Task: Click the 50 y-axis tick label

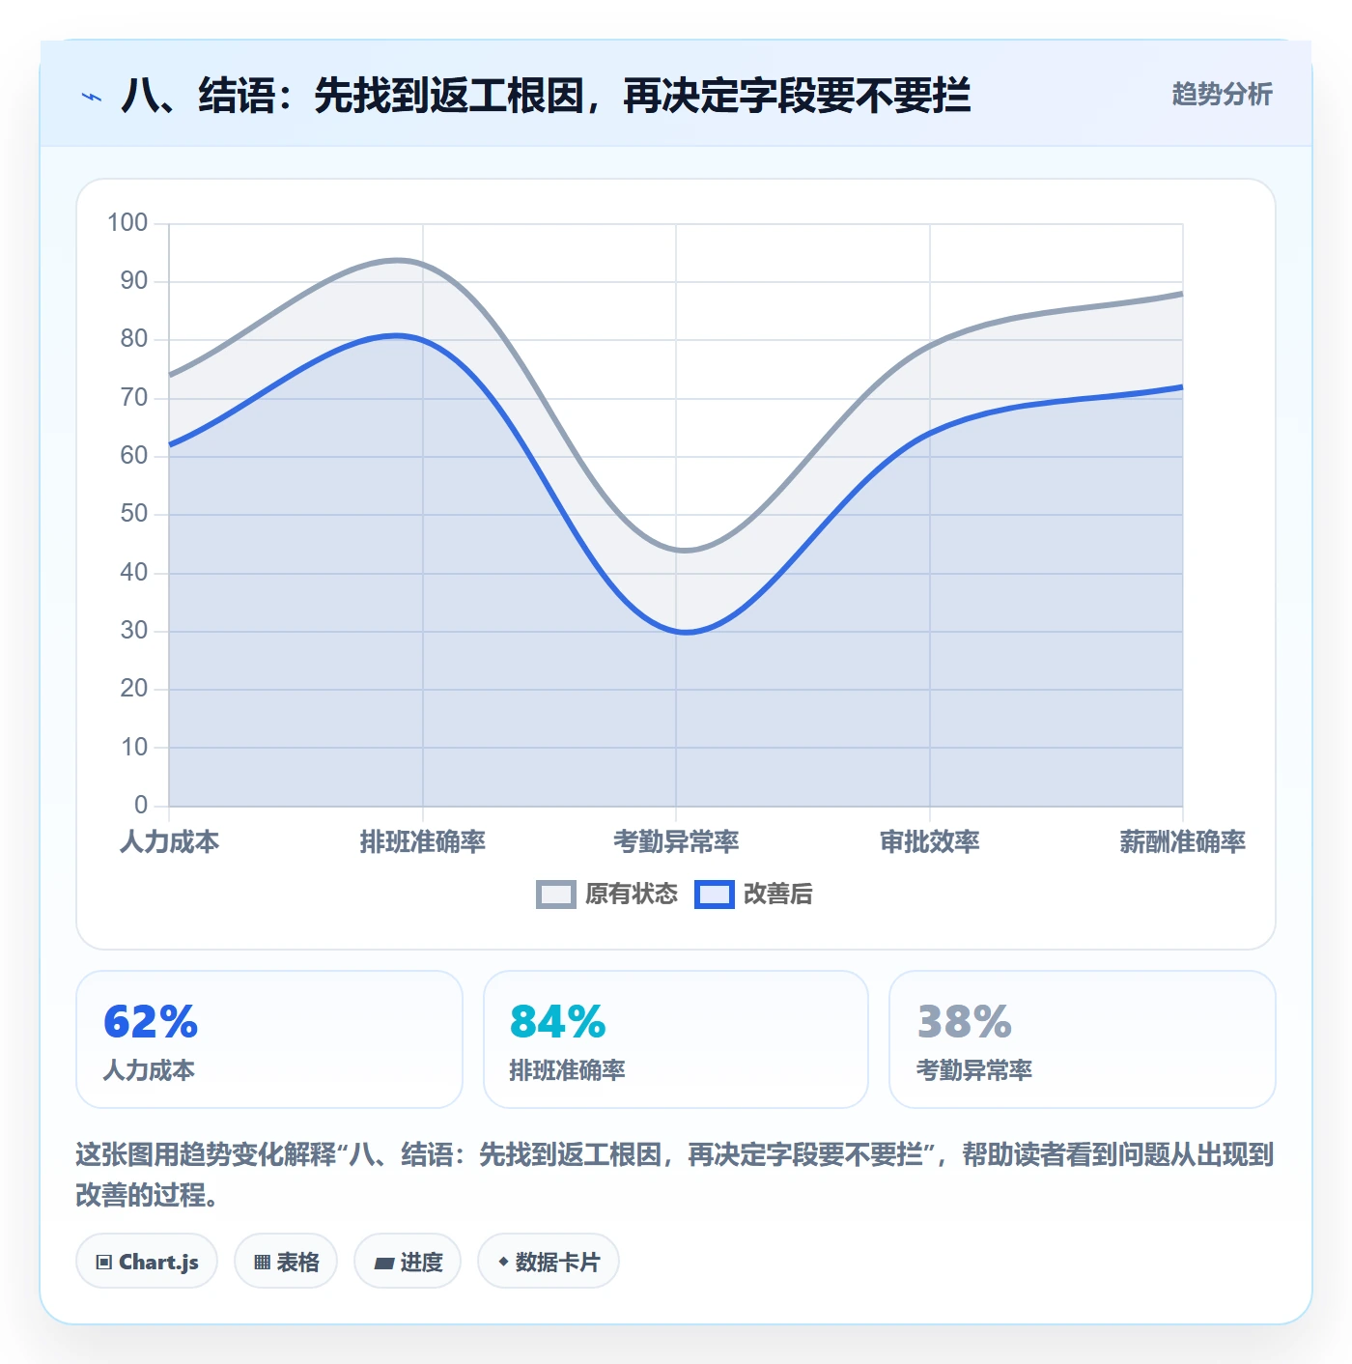Action: pos(134,514)
